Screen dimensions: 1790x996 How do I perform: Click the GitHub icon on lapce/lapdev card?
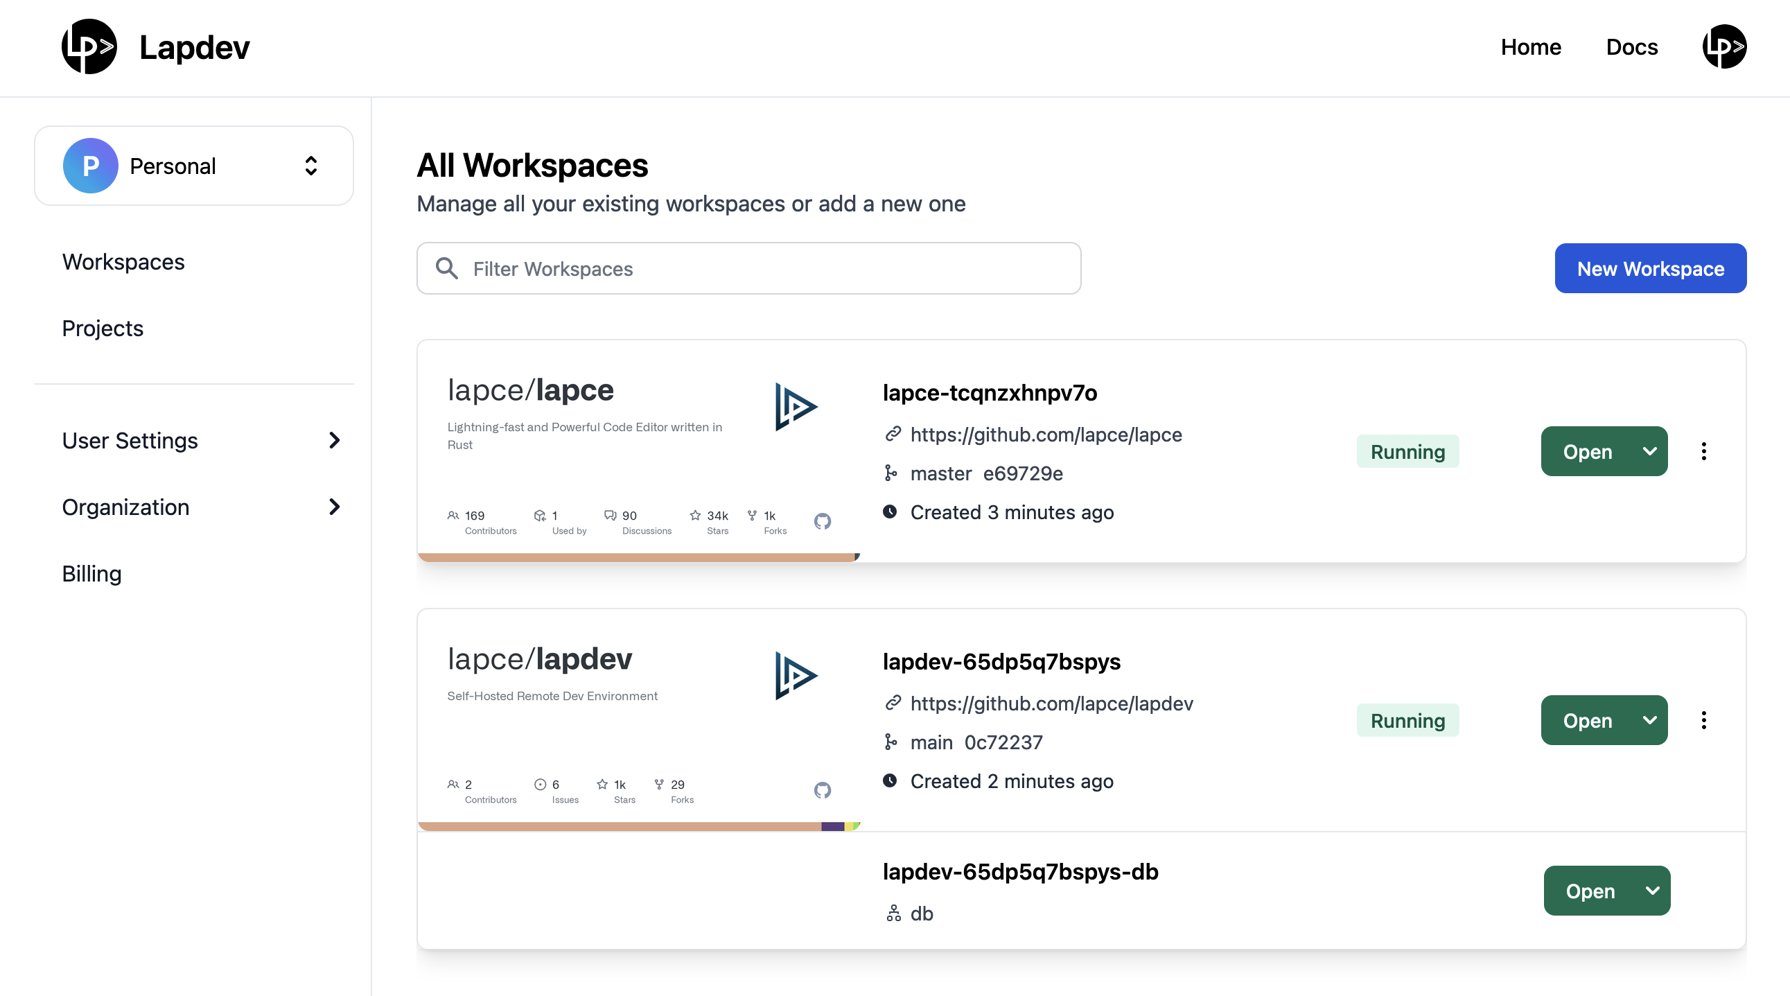tap(822, 790)
